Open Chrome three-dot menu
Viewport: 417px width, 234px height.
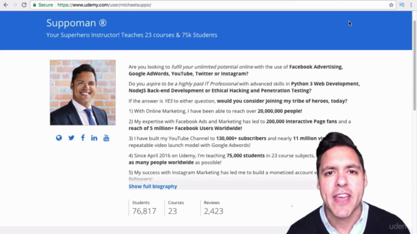(x=411, y=5)
